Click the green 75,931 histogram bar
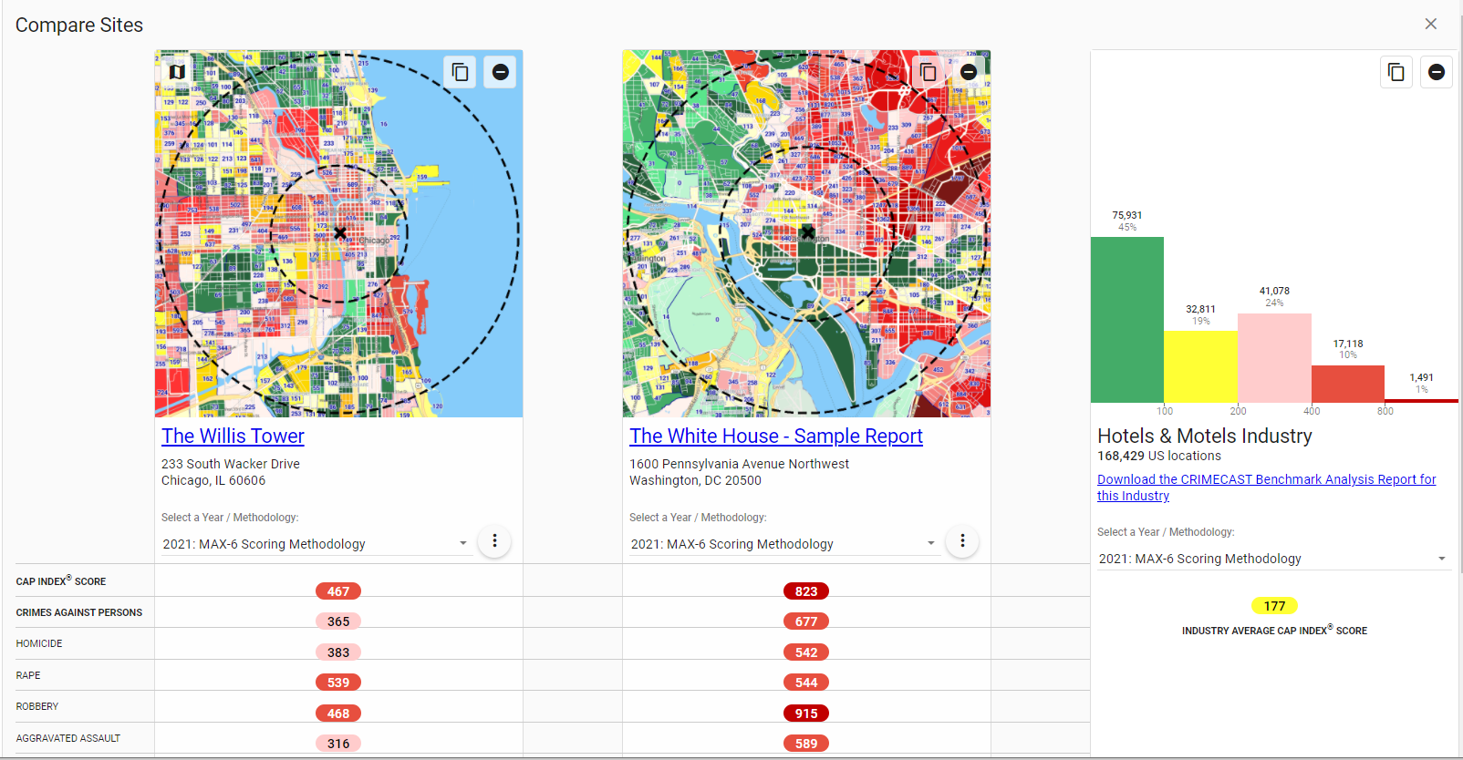 (1127, 319)
